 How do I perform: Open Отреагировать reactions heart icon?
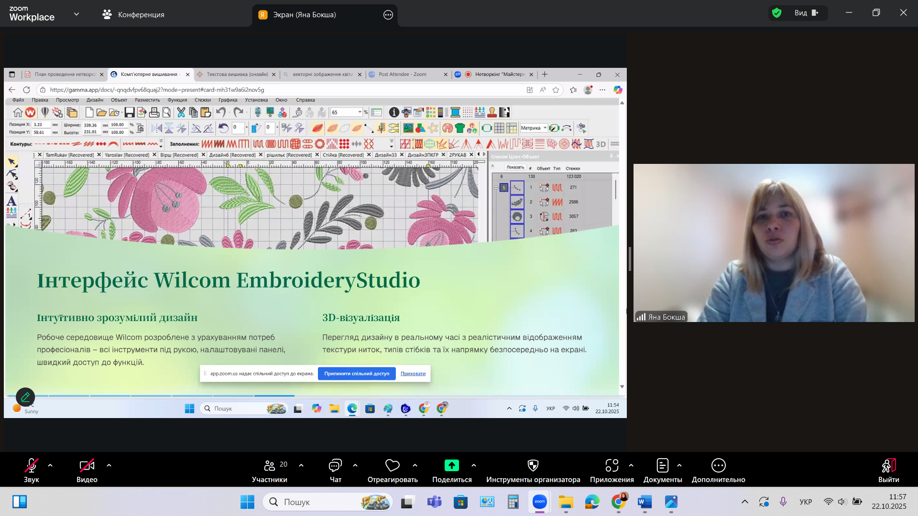point(392,465)
